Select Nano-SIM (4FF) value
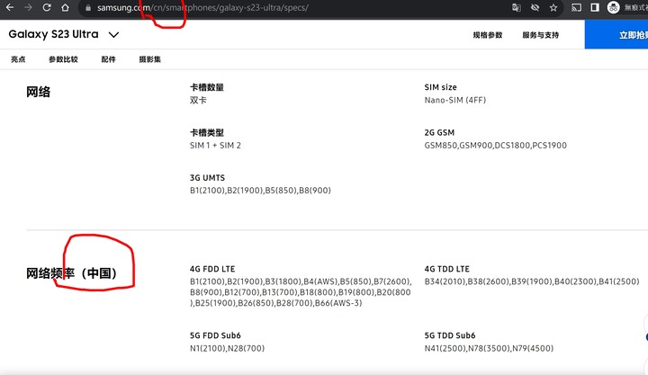Image resolution: width=648 pixels, height=375 pixels. 455,100
